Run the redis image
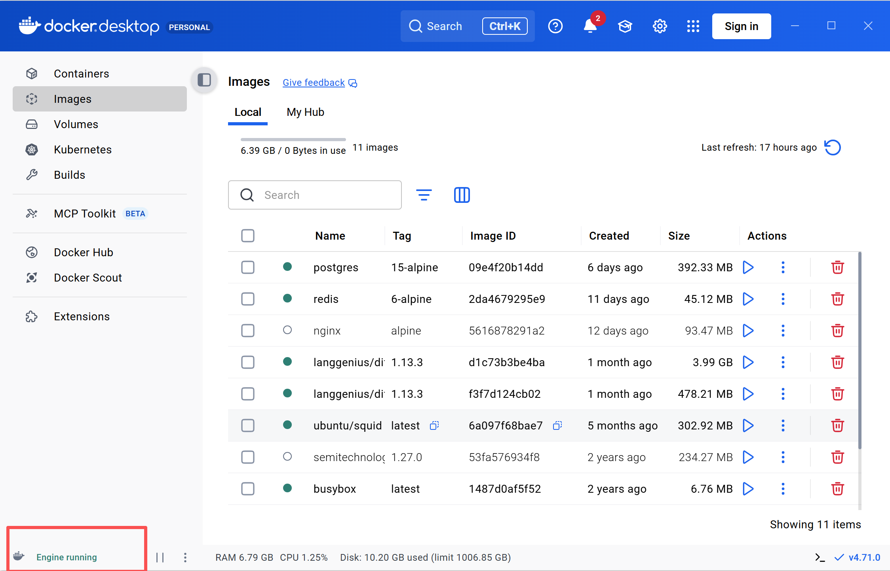Screen dimensions: 890x571 (748, 299)
